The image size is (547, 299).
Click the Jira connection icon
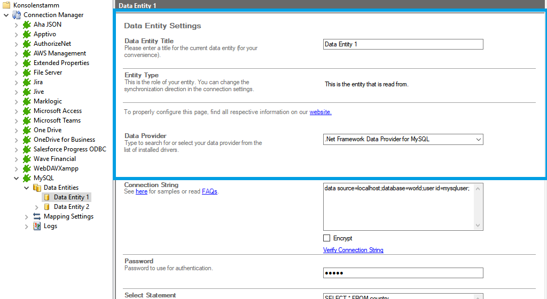(x=27, y=82)
